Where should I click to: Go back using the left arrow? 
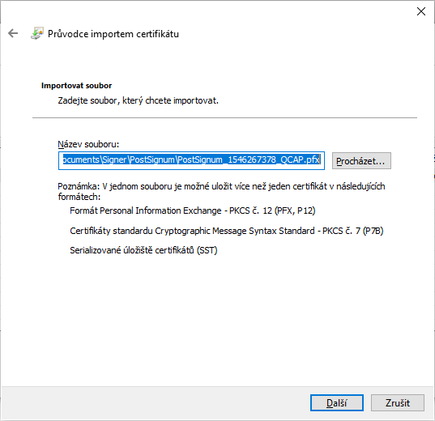13,33
